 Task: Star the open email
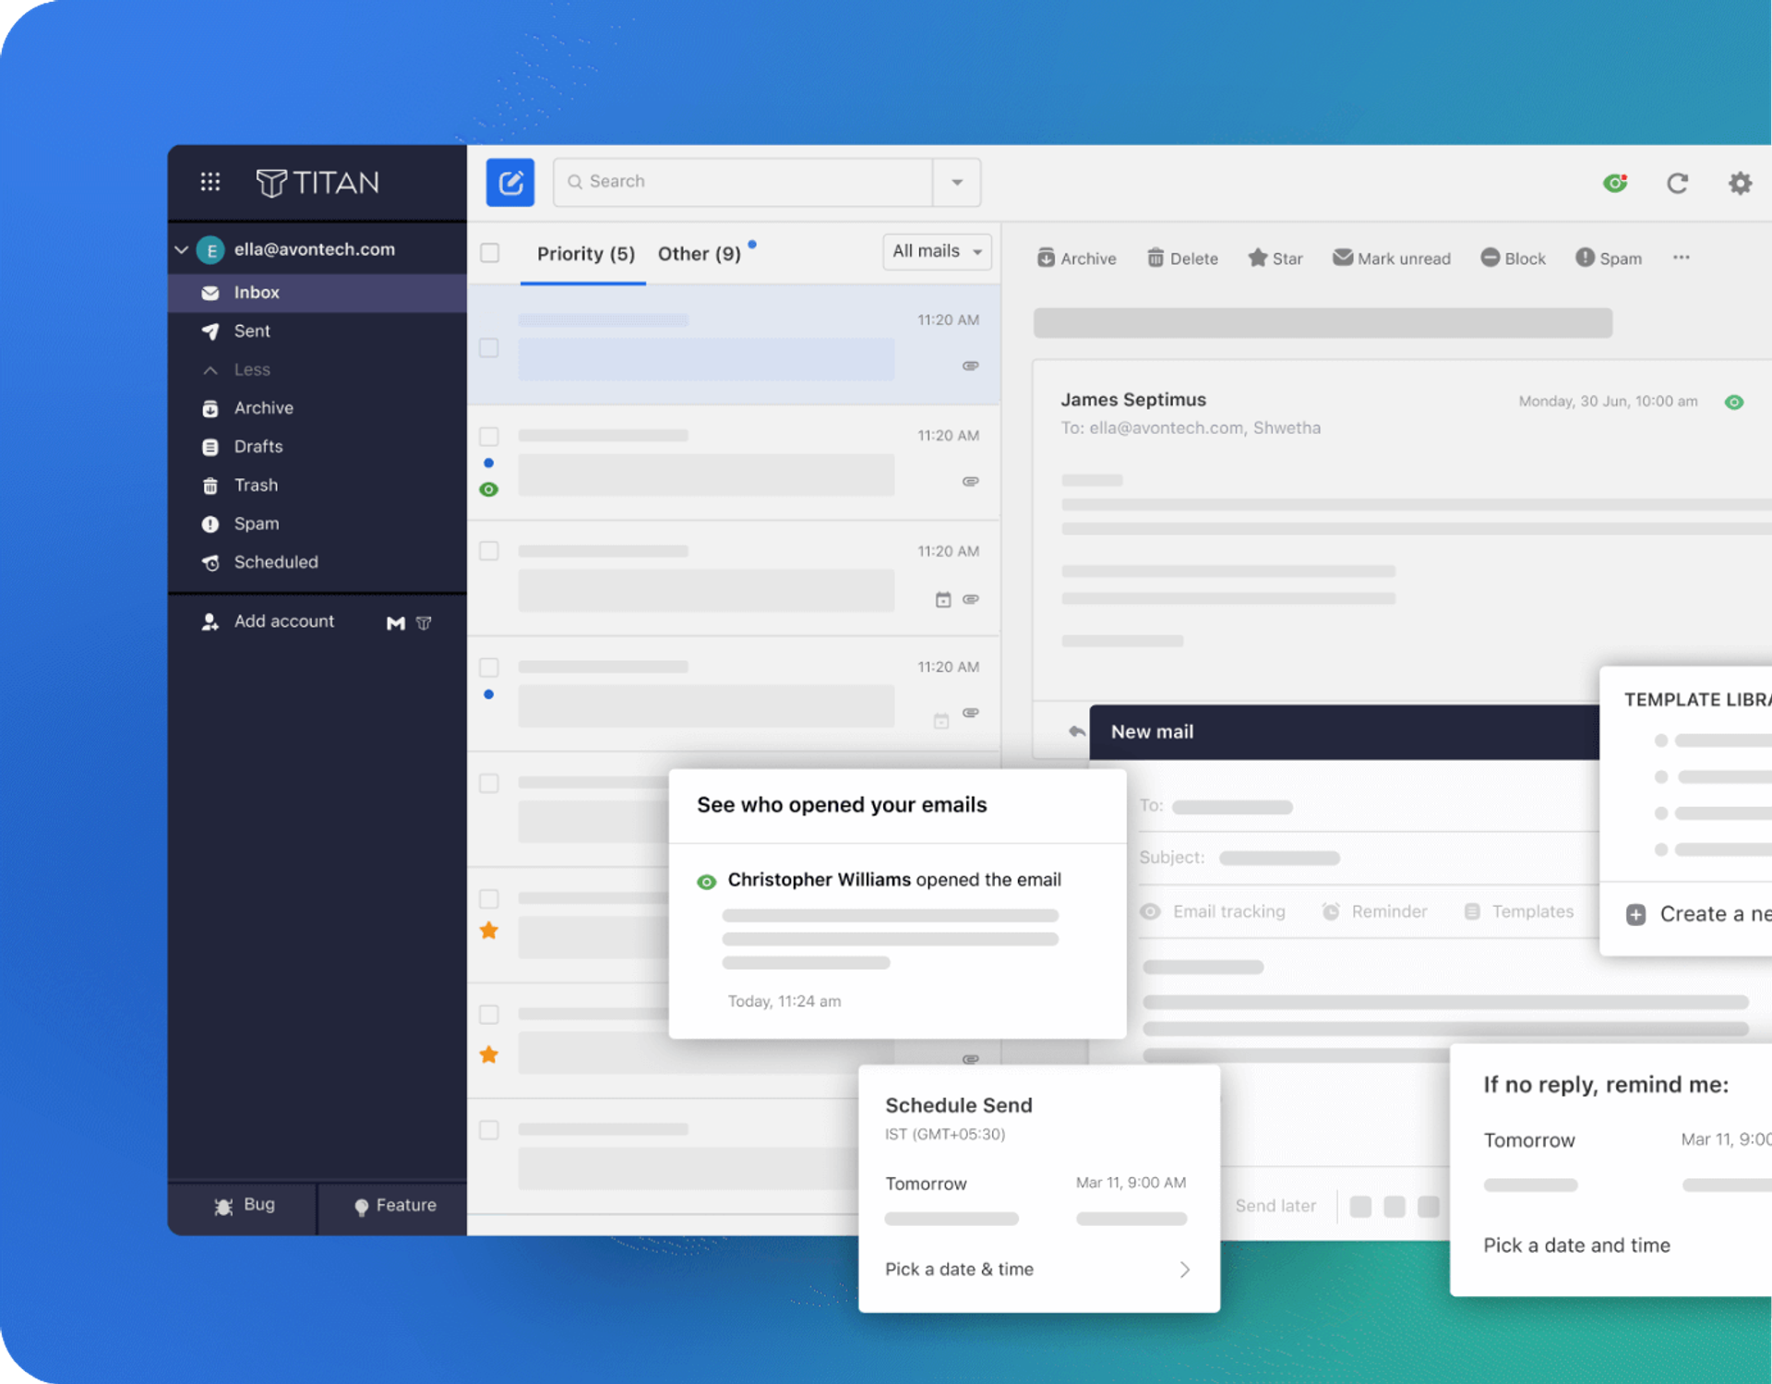click(x=1275, y=259)
